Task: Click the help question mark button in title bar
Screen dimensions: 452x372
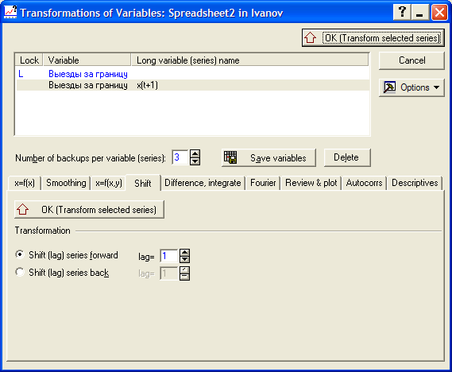Action: click(402, 13)
